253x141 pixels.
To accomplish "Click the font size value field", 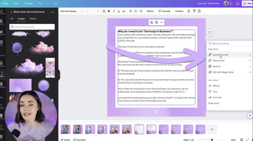I will click(93, 11).
